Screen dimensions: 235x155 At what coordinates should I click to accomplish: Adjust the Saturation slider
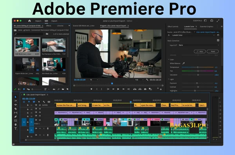coord(197,75)
